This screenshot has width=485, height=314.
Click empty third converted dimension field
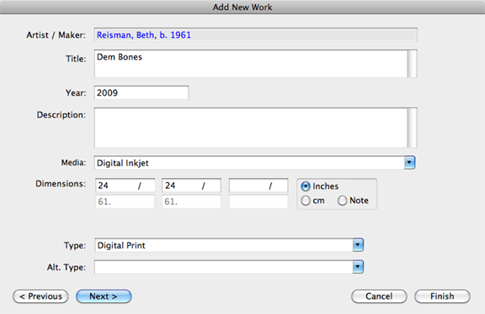pyautogui.click(x=258, y=201)
